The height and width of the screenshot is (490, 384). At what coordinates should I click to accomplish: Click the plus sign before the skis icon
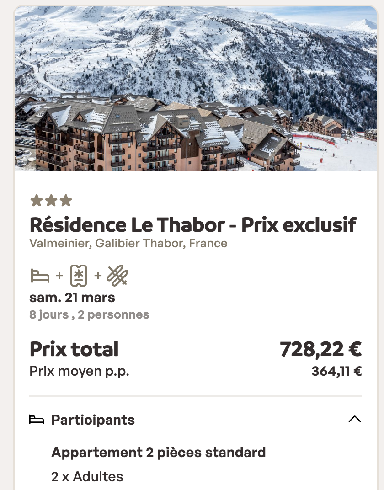pos(98,276)
